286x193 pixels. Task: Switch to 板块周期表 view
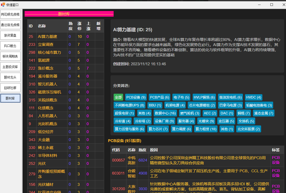click(10, 56)
